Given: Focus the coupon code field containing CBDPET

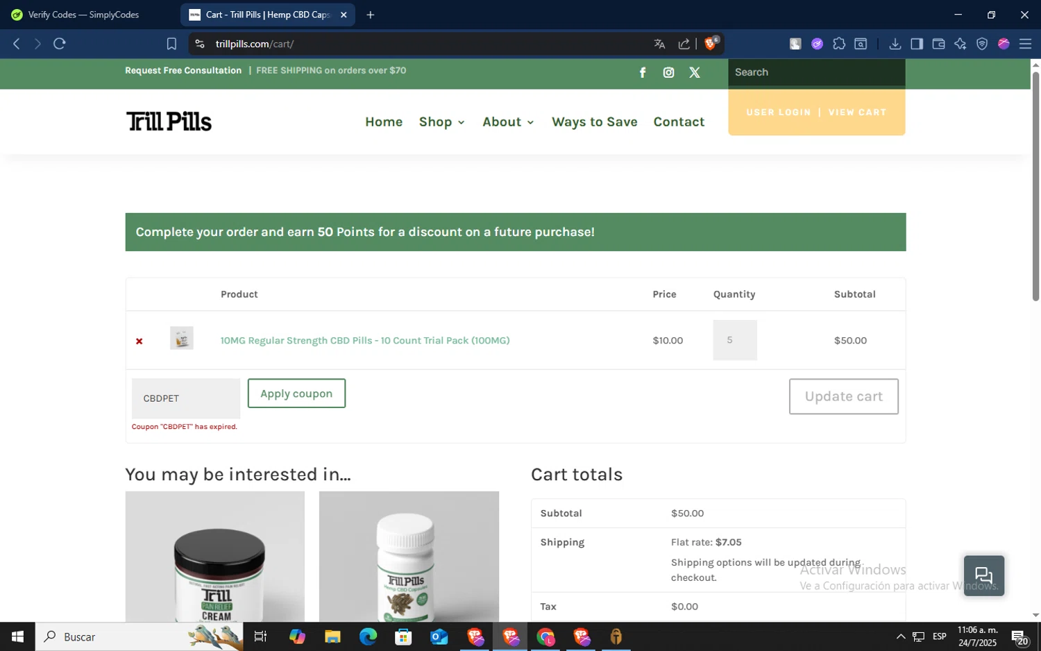Looking at the screenshot, I should click(x=186, y=398).
